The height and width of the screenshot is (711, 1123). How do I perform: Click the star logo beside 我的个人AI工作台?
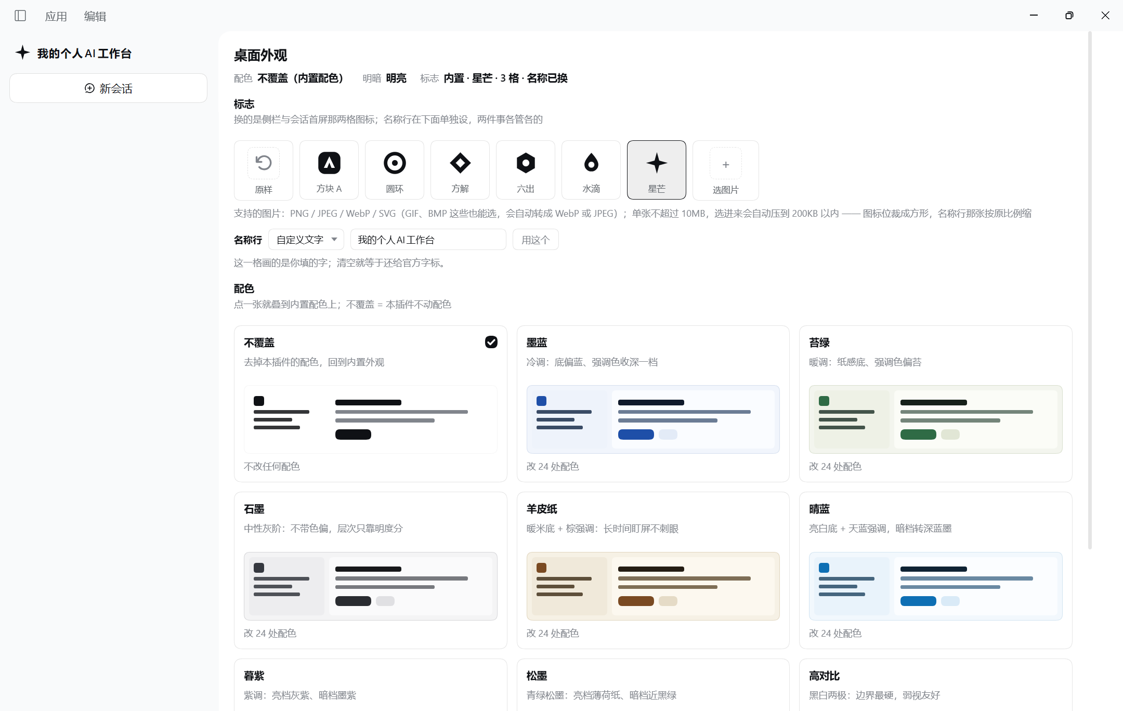(22, 52)
